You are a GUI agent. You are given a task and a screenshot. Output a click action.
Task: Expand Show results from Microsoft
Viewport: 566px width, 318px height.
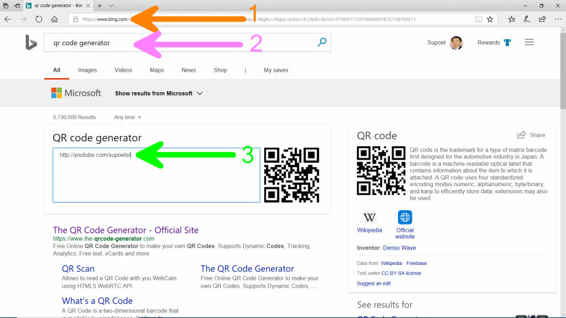pyautogui.click(x=159, y=93)
